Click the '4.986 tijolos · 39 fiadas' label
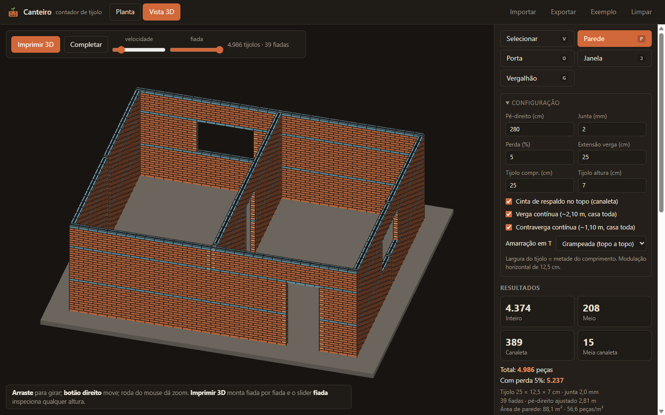The width and height of the screenshot is (665, 415). coord(258,44)
